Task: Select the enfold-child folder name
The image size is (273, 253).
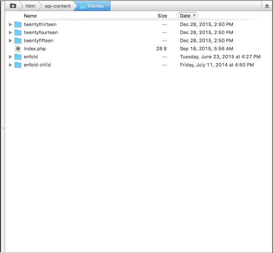Action: (37, 65)
